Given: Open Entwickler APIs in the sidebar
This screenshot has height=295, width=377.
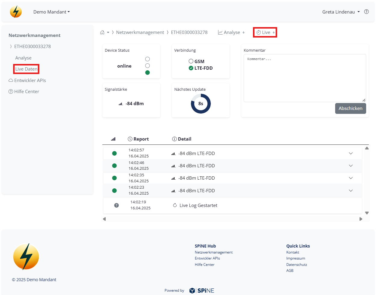Looking at the screenshot, I should 27,81.
